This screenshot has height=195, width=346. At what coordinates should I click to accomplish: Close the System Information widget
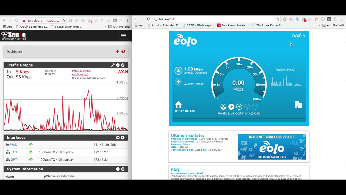pyautogui.click(x=123, y=169)
